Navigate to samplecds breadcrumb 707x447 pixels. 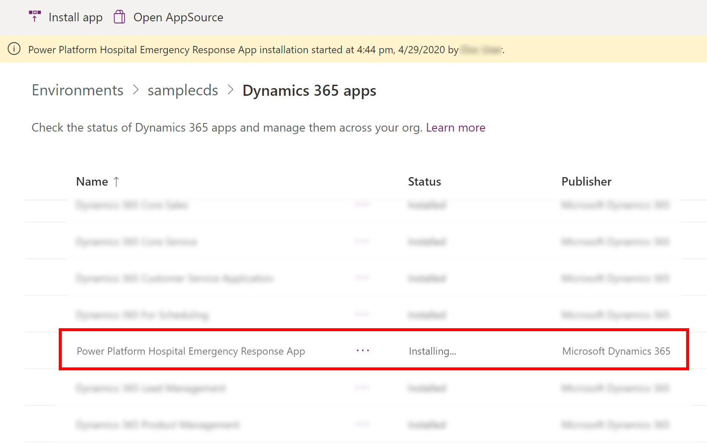(x=183, y=90)
